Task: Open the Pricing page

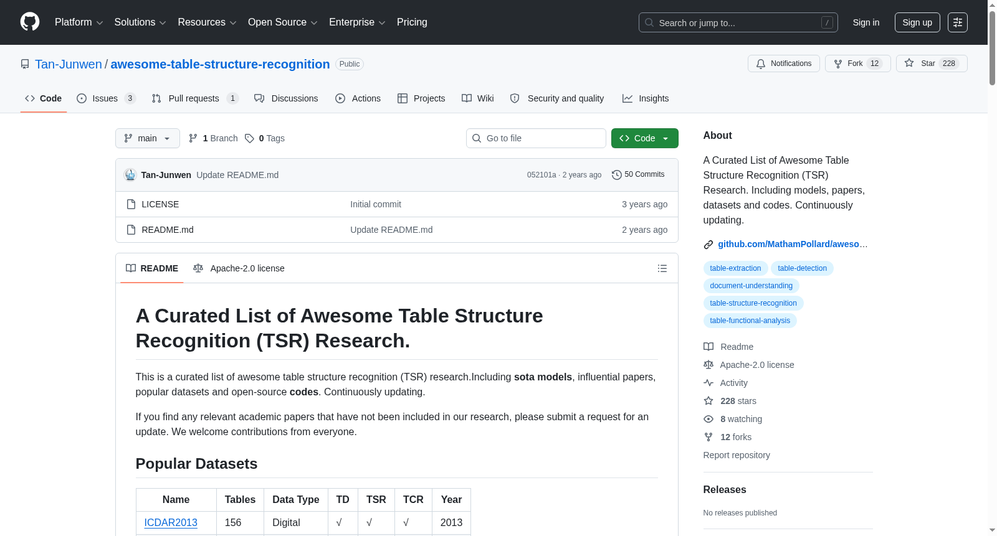Action: pyautogui.click(x=412, y=22)
